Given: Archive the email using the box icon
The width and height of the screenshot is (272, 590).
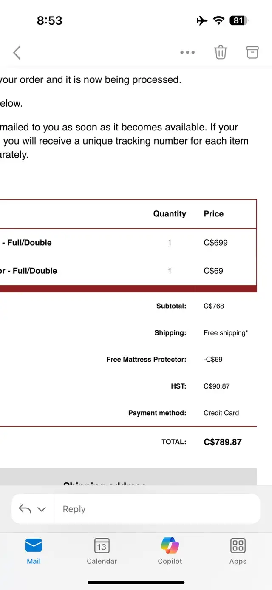Looking at the screenshot, I should tap(252, 52).
